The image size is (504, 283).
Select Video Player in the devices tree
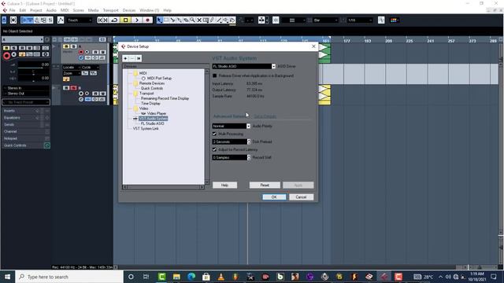point(157,113)
